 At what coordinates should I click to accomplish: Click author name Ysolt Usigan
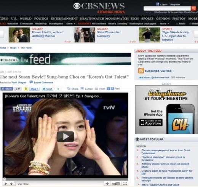19,82
